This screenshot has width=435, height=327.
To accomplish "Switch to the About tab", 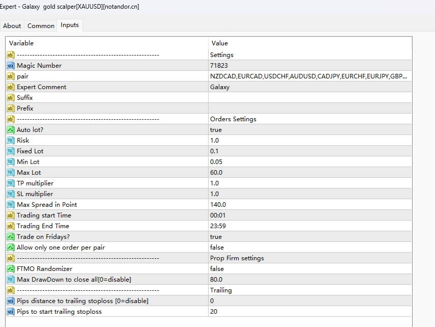I will [x=12, y=26].
